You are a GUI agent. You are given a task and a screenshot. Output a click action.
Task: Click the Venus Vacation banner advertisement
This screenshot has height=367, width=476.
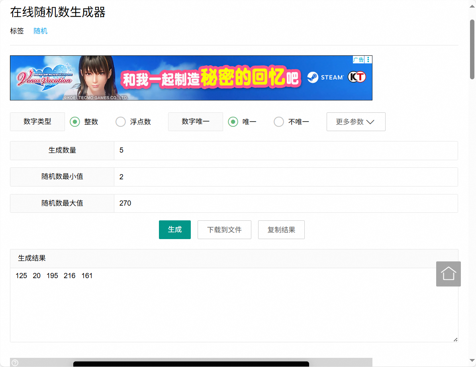(191, 78)
